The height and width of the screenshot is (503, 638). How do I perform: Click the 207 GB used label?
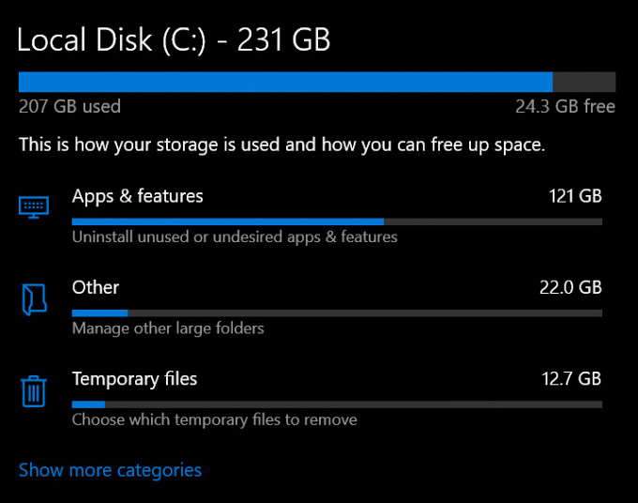[x=69, y=107]
